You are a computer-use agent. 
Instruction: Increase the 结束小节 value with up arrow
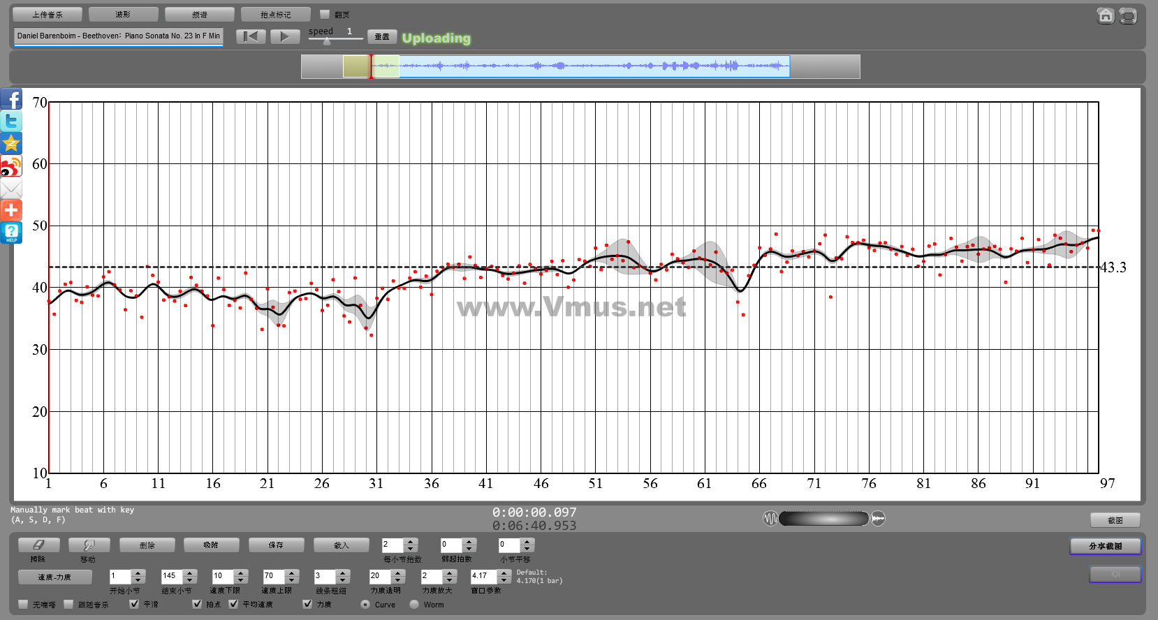point(189,573)
